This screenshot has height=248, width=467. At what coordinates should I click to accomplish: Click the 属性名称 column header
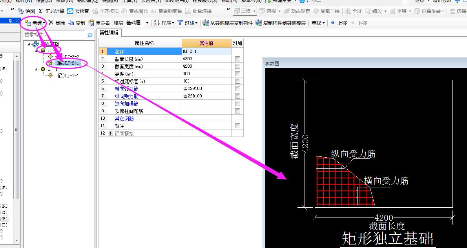[144, 43]
